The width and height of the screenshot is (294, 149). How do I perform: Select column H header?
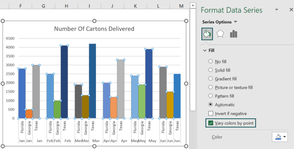coord(66,6)
